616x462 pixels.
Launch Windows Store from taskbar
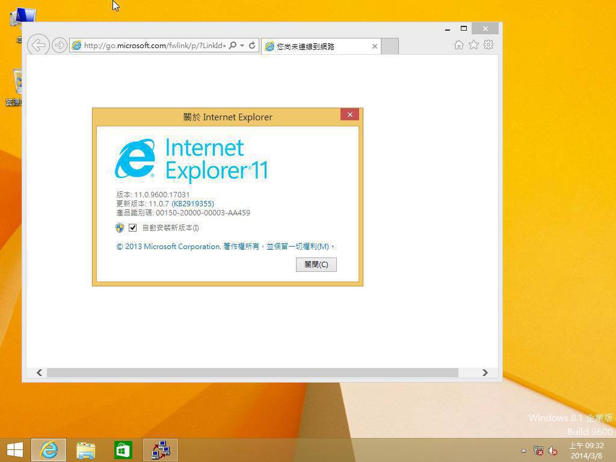pyautogui.click(x=123, y=450)
